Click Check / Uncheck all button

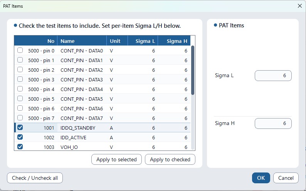point(35,178)
